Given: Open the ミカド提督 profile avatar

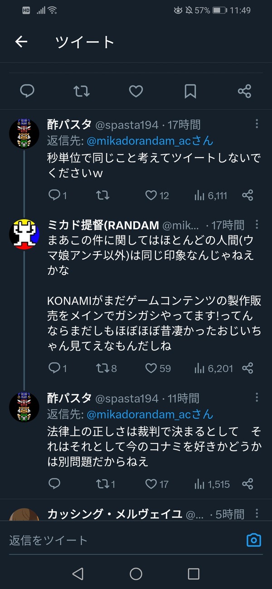Looking at the screenshot, I should (x=24, y=234).
